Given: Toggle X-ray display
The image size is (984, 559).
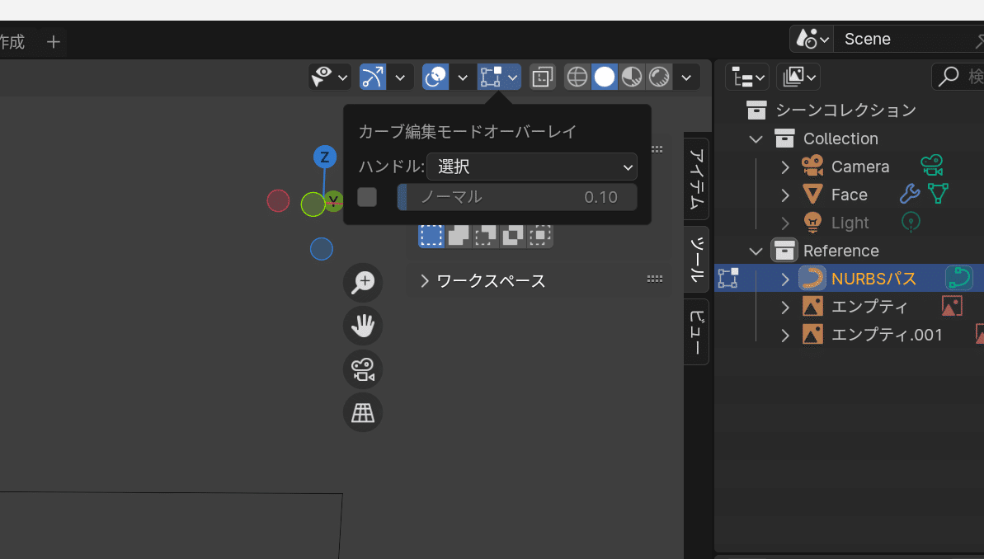Looking at the screenshot, I should click(542, 78).
